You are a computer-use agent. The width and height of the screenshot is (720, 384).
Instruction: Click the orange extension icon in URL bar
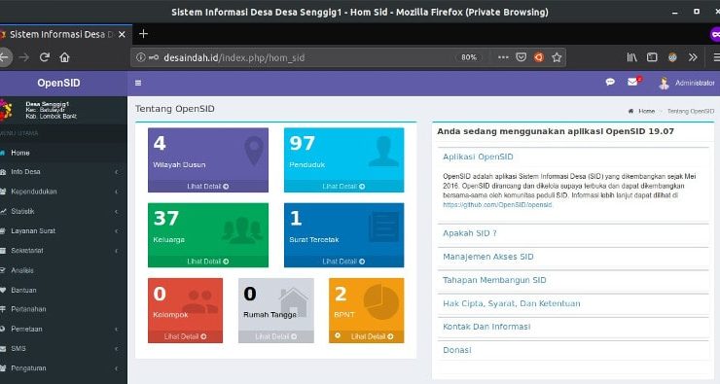(x=539, y=57)
